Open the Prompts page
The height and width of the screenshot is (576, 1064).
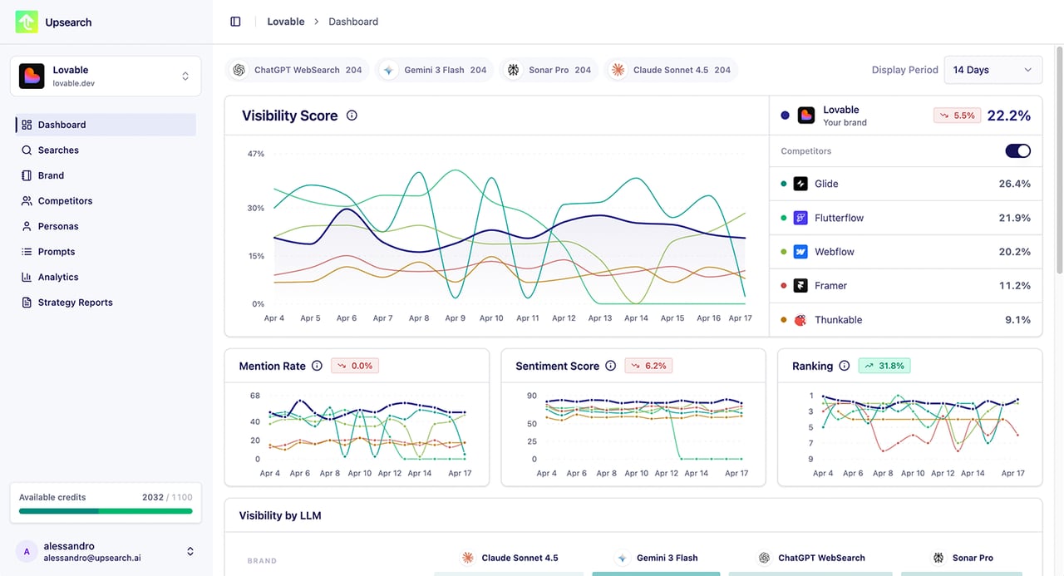pyautogui.click(x=106, y=252)
